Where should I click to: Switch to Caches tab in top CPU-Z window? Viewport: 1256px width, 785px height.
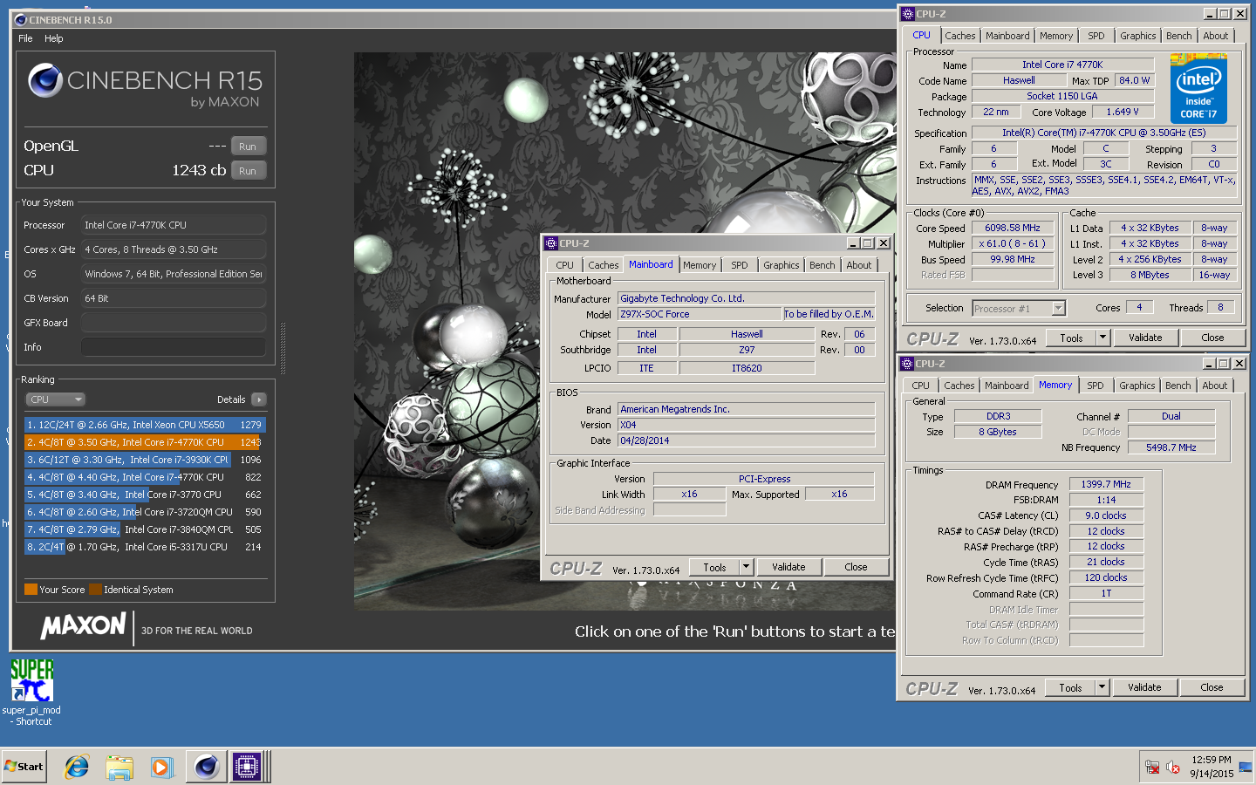click(x=960, y=36)
